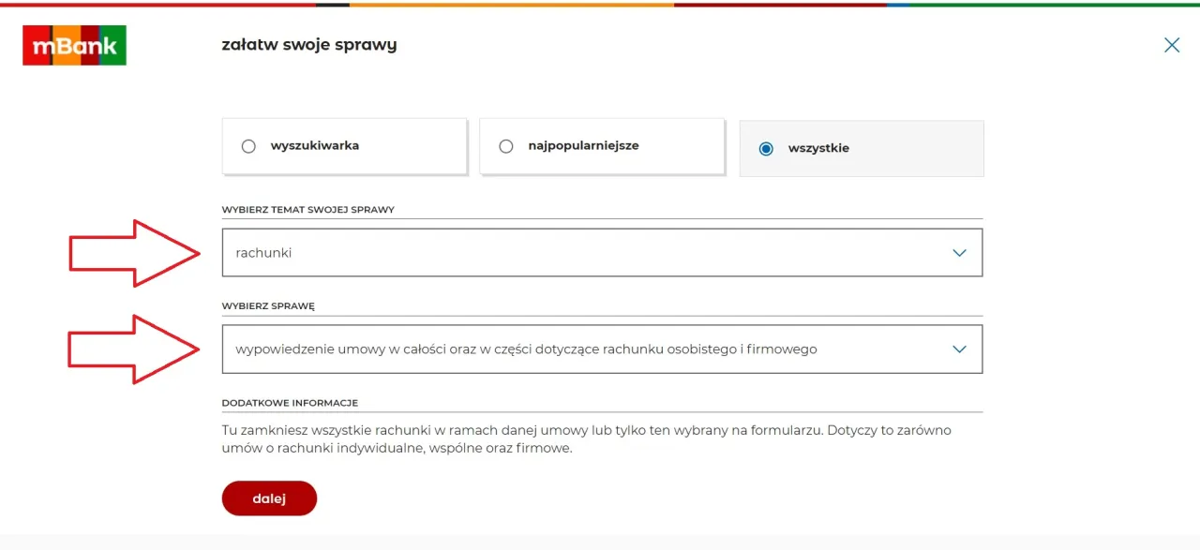This screenshot has height=550, width=1200.
Task: Open the rachunki topic dropdown
Action: click(600, 252)
